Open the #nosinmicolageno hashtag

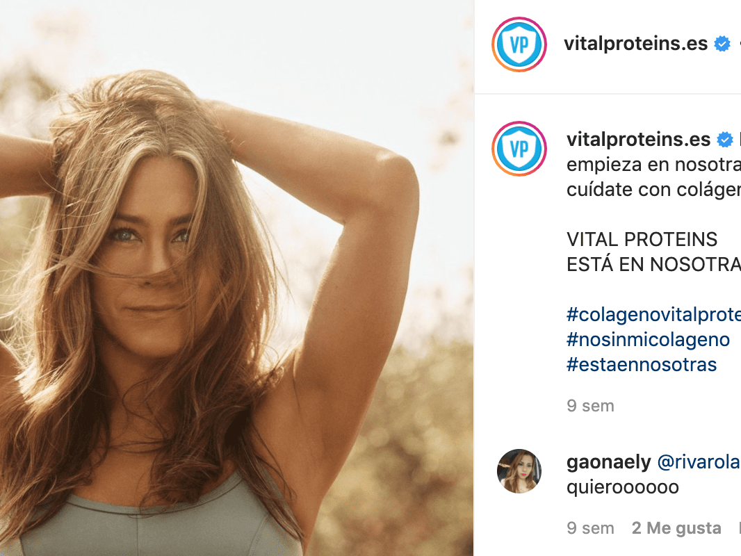[648, 340]
